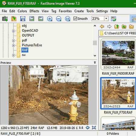
Task: Select the pdf folder
Action: point(24,40)
